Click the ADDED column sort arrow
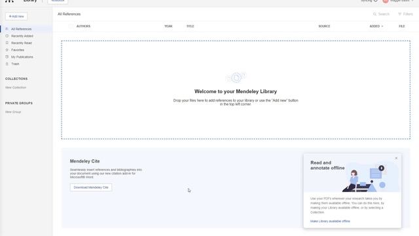This screenshot has height=236, width=419. coord(382,26)
